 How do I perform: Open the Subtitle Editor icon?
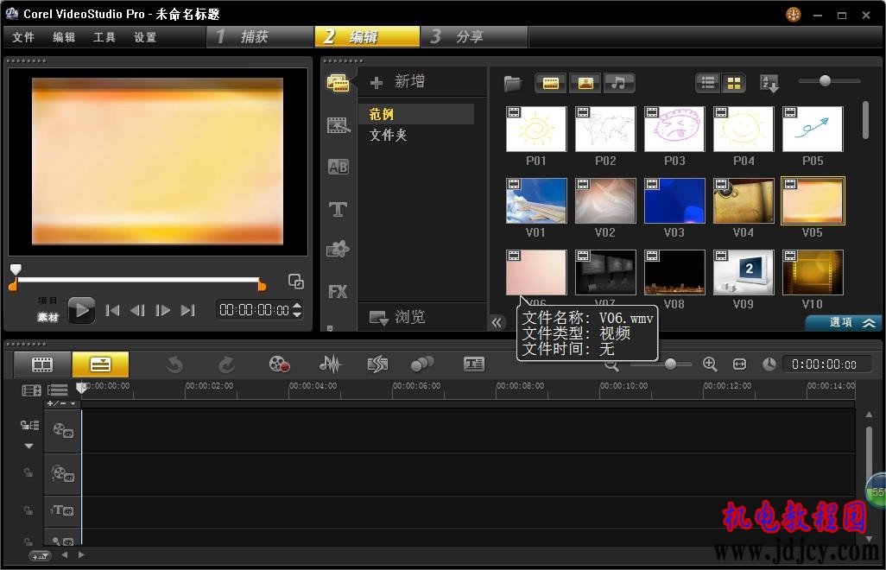click(x=474, y=364)
